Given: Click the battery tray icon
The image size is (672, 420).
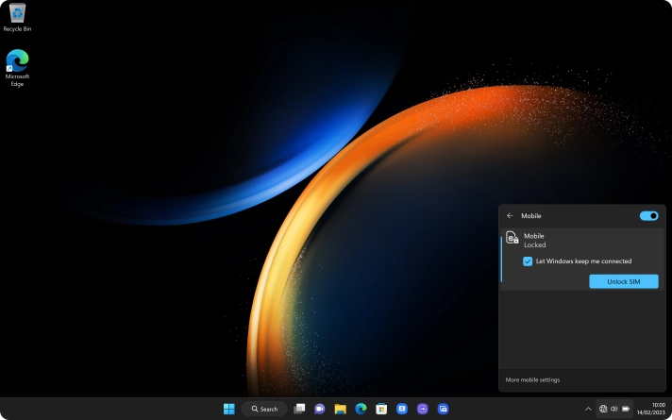Looking at the screenshot, I should 625,409.
